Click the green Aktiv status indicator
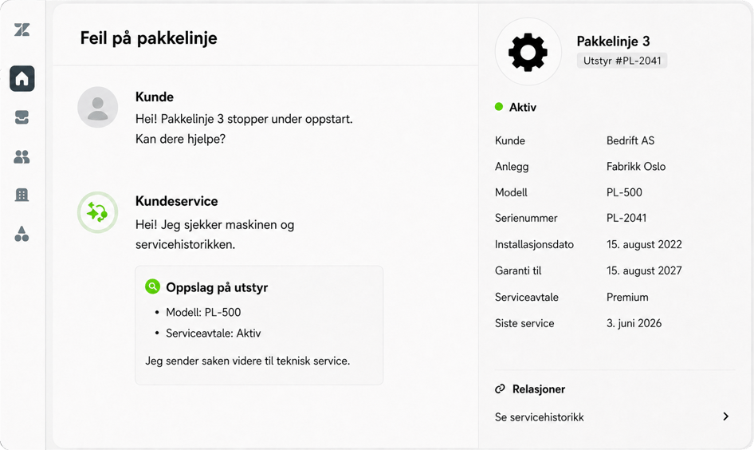 (x=499, y=107)
